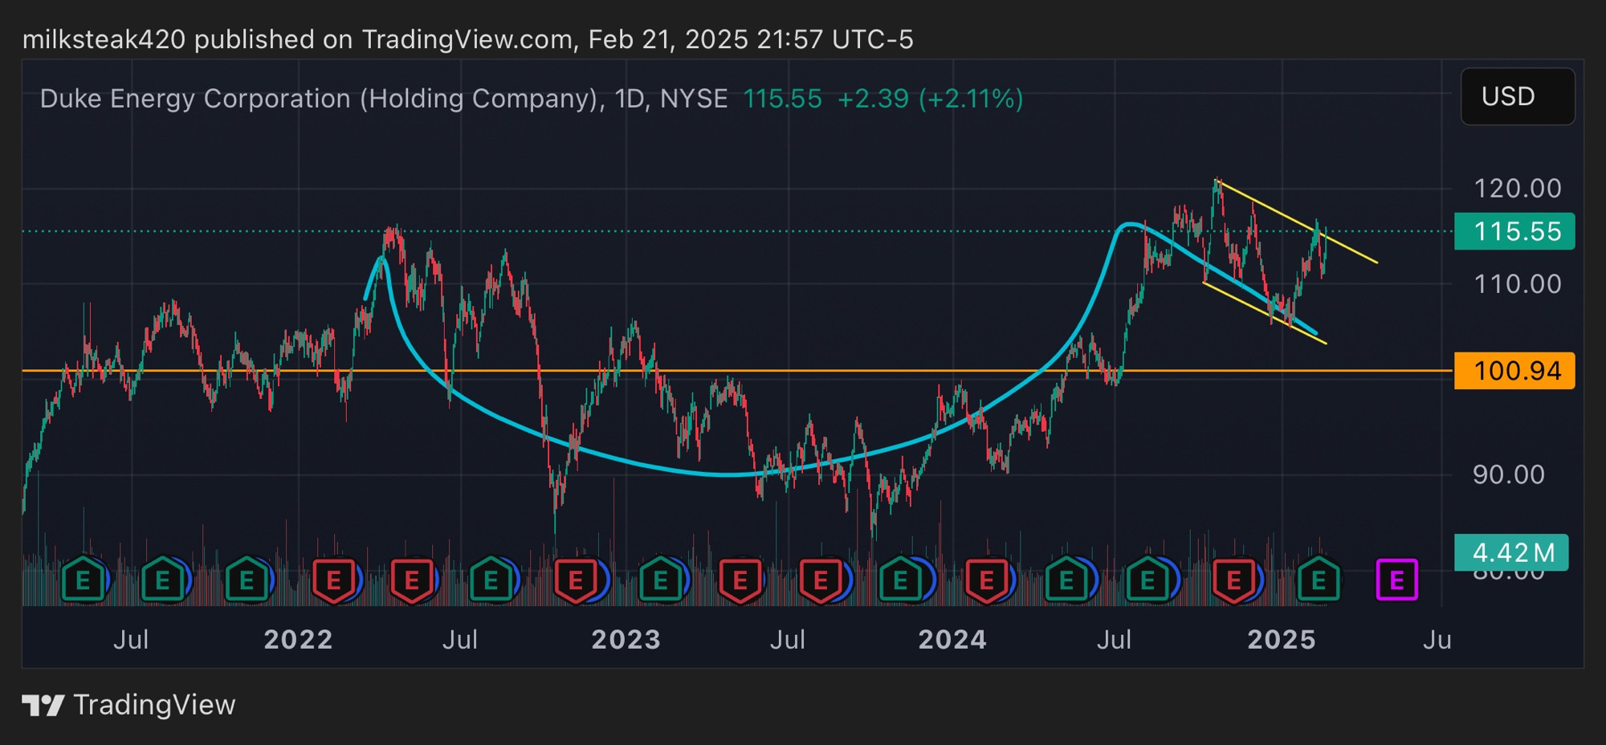Screen dimensions: 1606x745
Task: Click the green 115.55 price scale label
Action: (1514, 231)
